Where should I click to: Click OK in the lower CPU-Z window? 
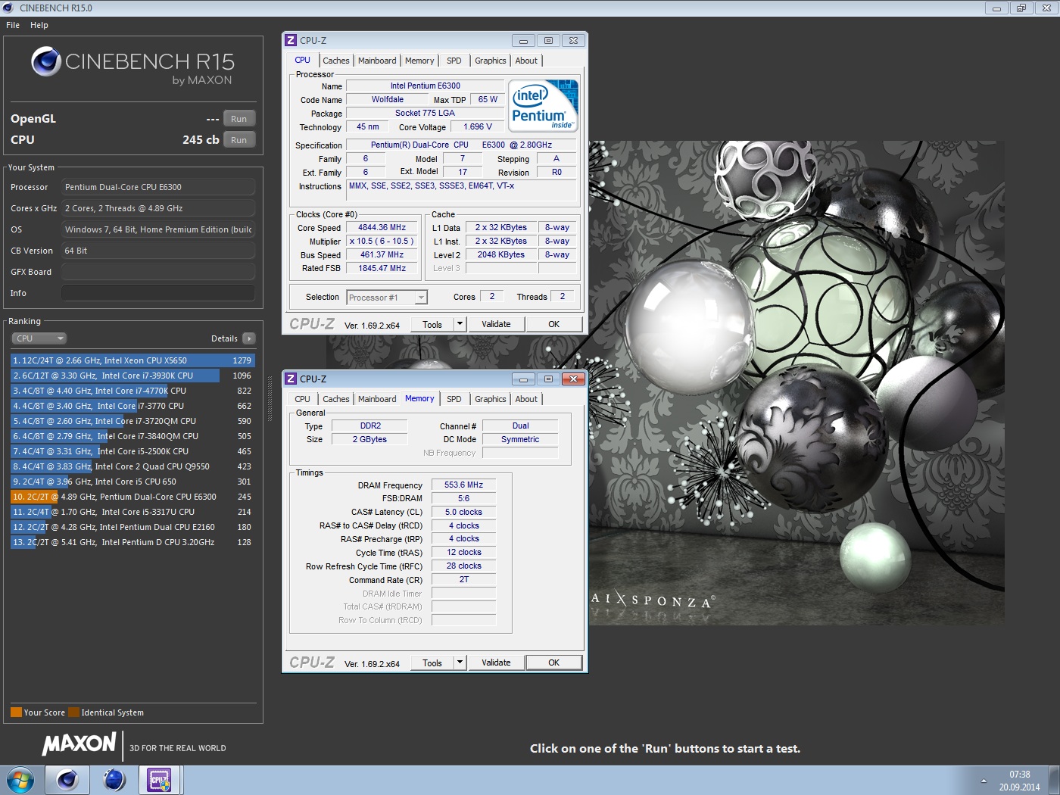[x=553, y=662]
